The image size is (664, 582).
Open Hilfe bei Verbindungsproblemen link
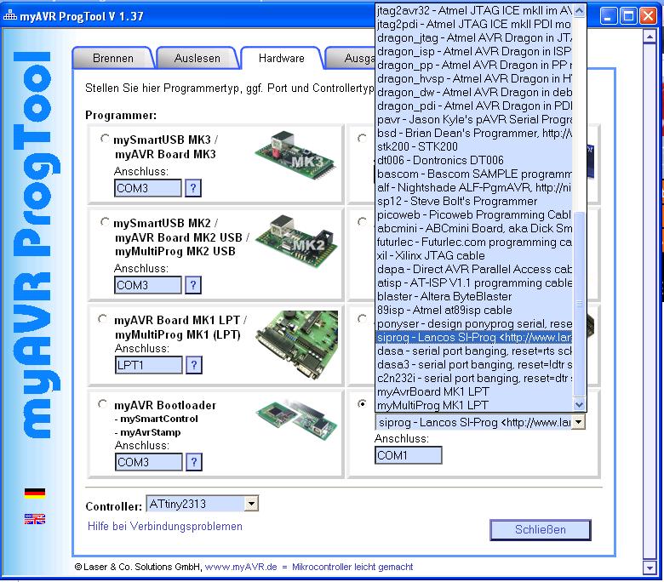[x=165, y=527]
